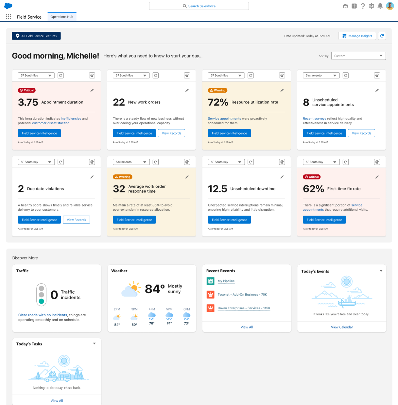Open Salesforce Help via the question mark icon
398x405 pixels.
pyautogui.click(x=363, y=6)
